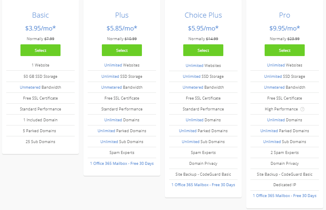
Task: Open Pro plan Office 365 Mailbox link
Action: (x=285, y=196)
